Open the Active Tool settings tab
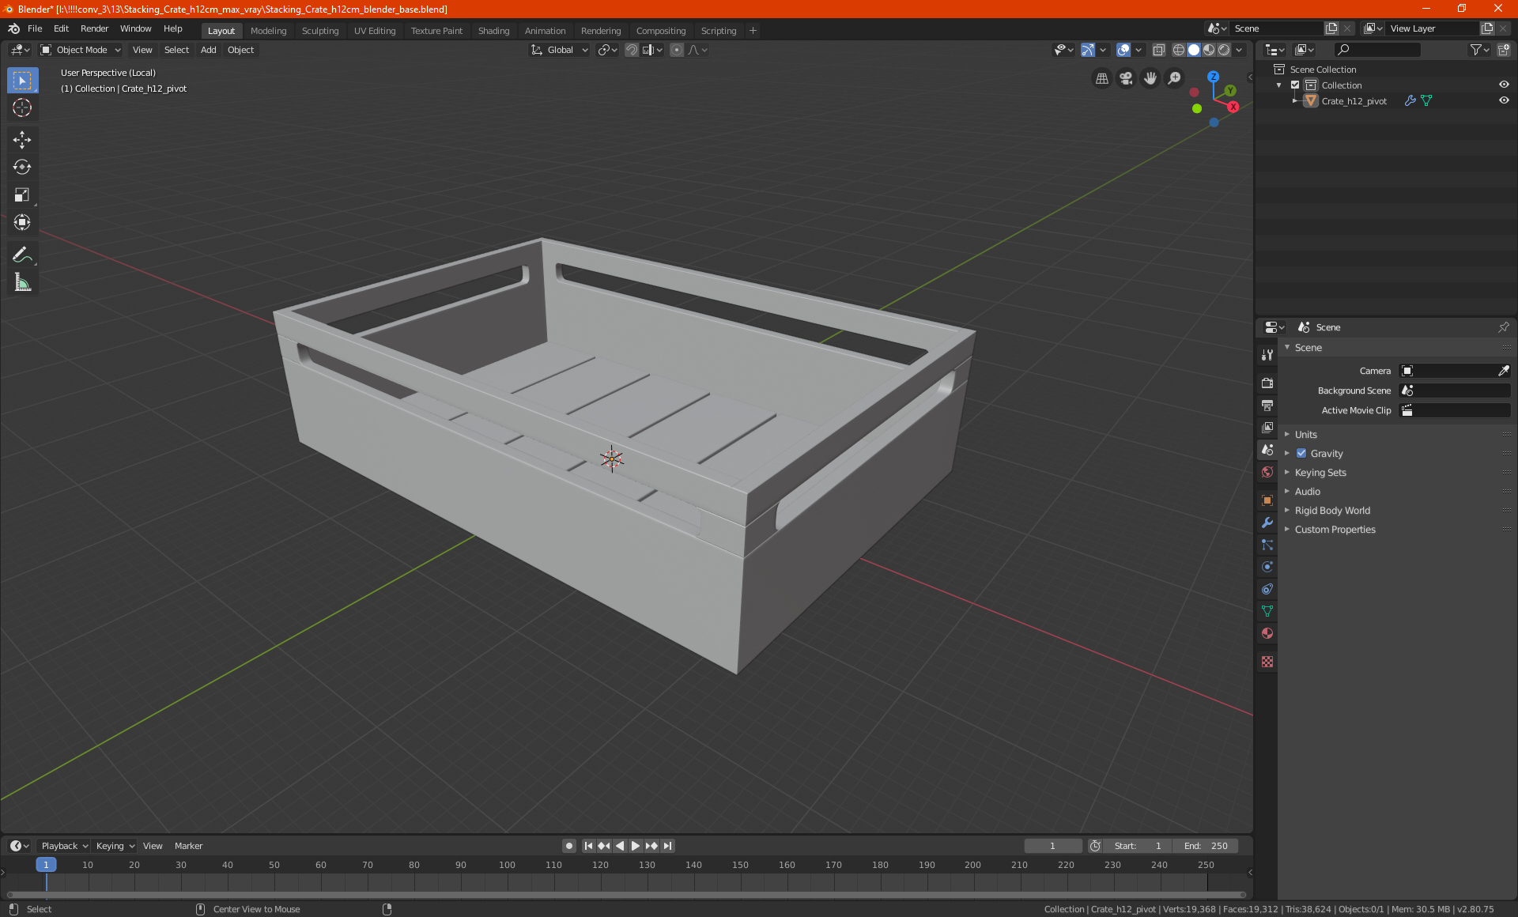 [1267, 355]
